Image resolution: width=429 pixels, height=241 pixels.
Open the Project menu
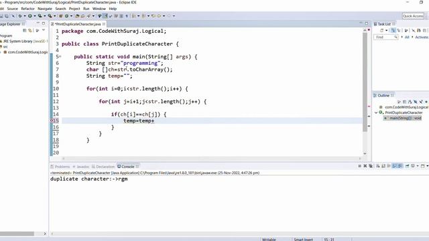[74, 9]
